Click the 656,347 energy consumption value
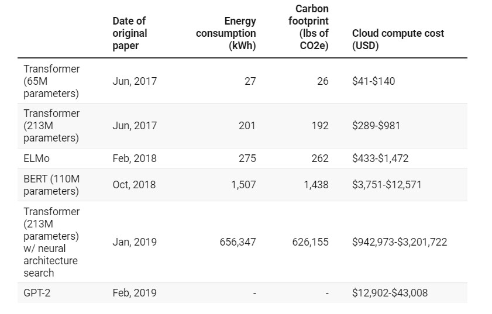The width and height of the screenshot is (492, 314). pyautogui.click(x=238, y=242)
